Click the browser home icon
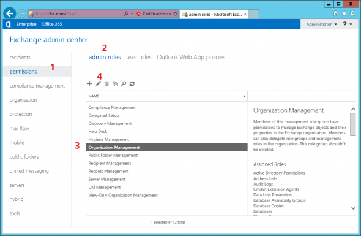This screenshot has height=236, width=361. coord(336,13)
